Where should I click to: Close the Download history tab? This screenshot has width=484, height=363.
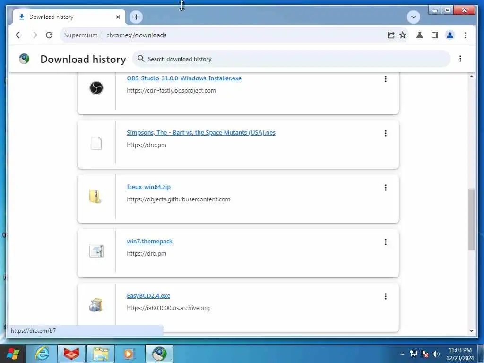(118, 17)
